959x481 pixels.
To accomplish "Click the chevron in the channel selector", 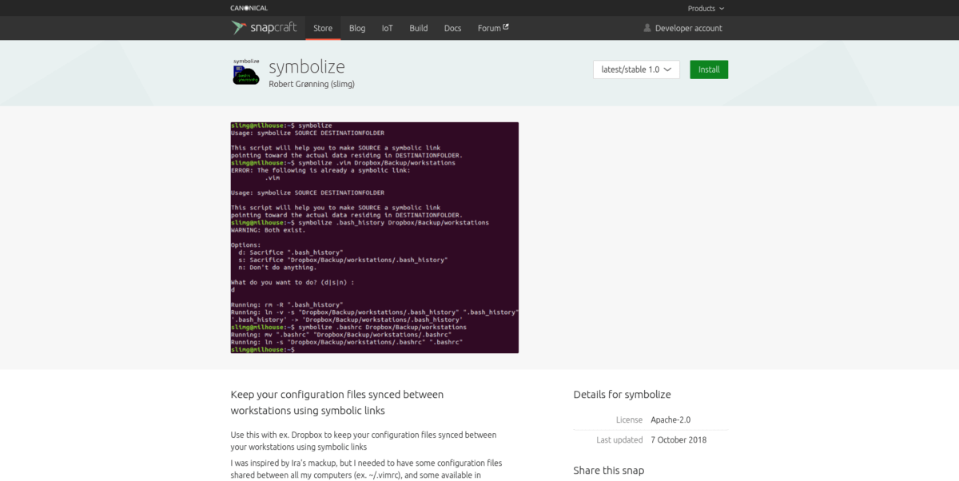I will (667, 70).
